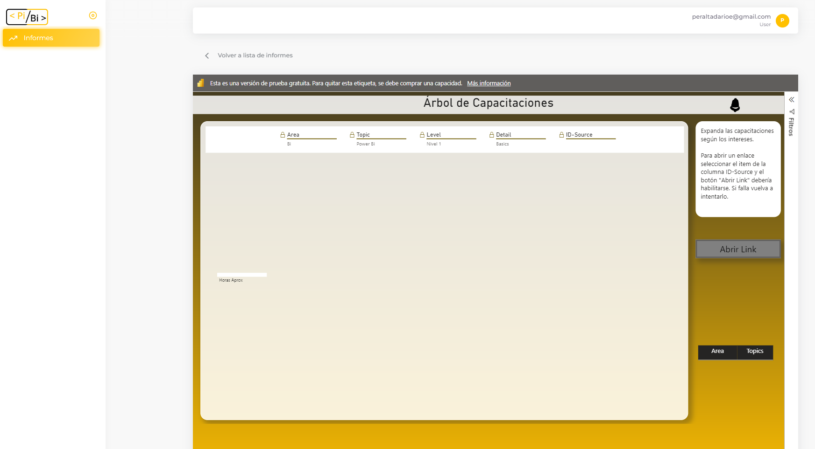Click the back chevron arrow
Viewport: 815px width, 449px height.
pyautogui.click(x=207, y=55)
